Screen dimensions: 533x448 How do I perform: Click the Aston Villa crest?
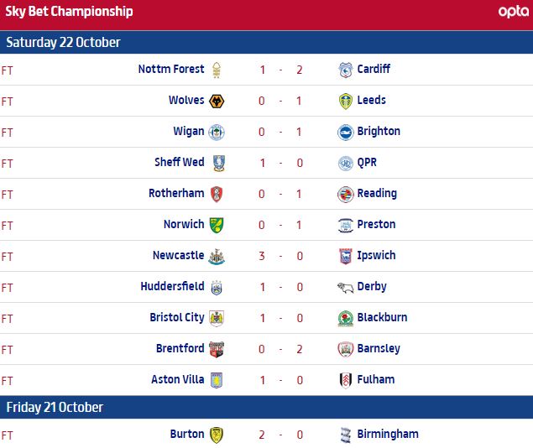pos(217,380)
